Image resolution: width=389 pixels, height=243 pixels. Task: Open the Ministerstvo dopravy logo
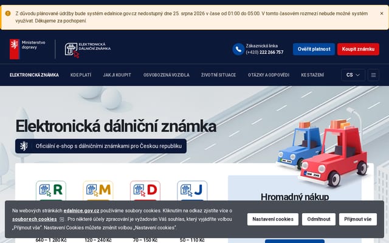pyautogui.click(x=27, y=49)
